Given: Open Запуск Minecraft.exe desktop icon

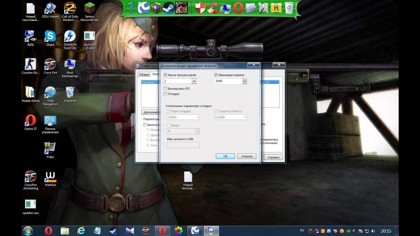Looking at the screenshot, I should pos(90,12).
